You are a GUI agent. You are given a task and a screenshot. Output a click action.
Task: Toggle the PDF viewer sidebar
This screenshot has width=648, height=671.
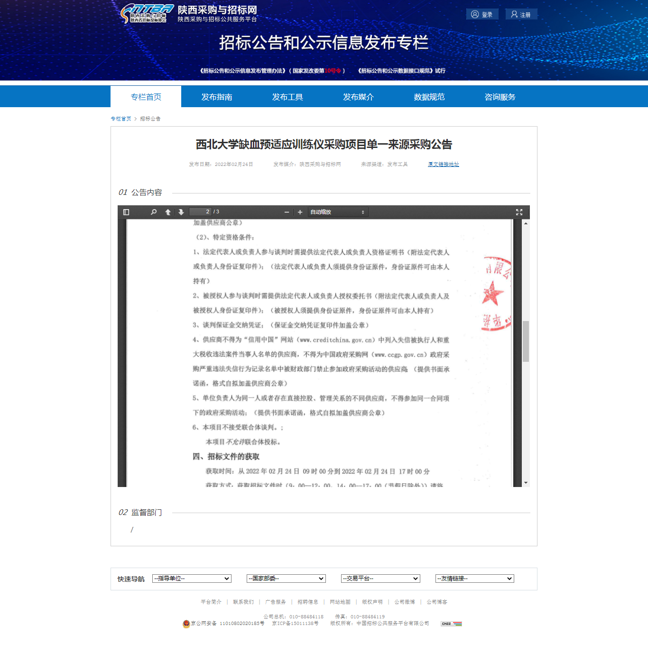tap(126, 212)
